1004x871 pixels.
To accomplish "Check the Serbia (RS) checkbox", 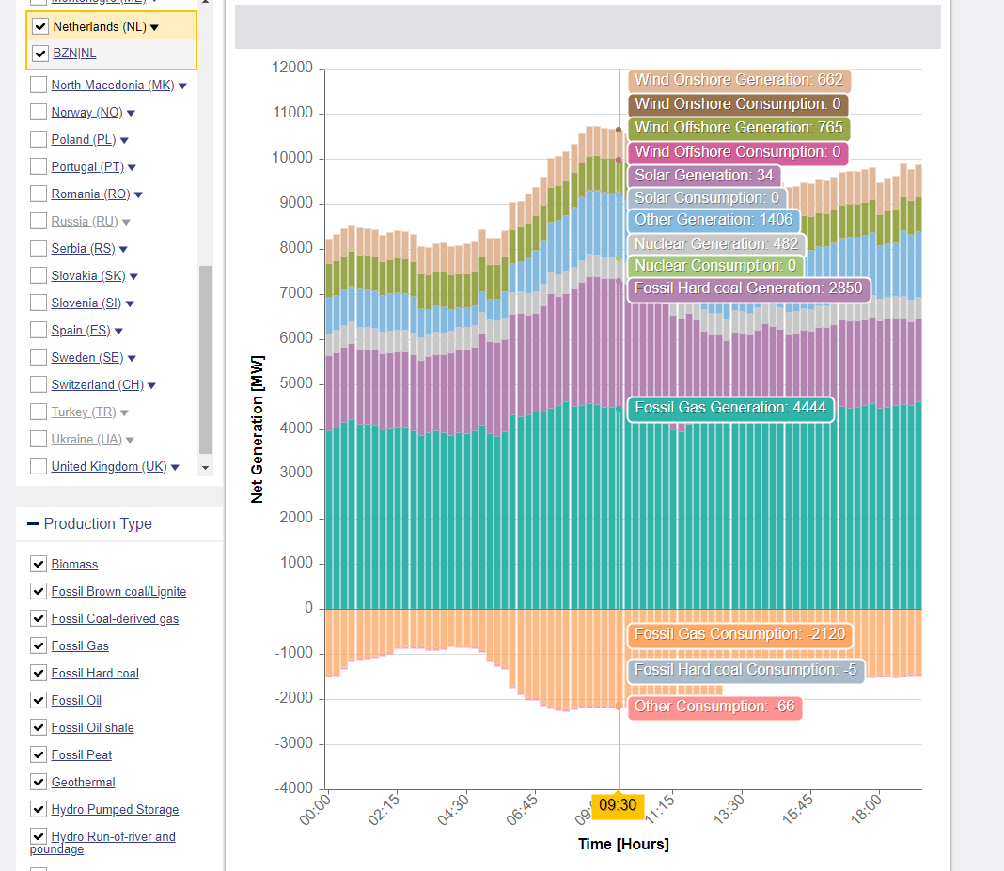I will click(39, 248).
